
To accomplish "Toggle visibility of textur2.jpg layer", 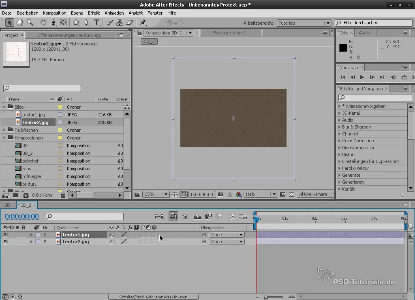I will (5, 242).
